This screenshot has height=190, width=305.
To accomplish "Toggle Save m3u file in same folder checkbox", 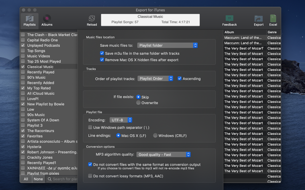I will tap(102, 53).
